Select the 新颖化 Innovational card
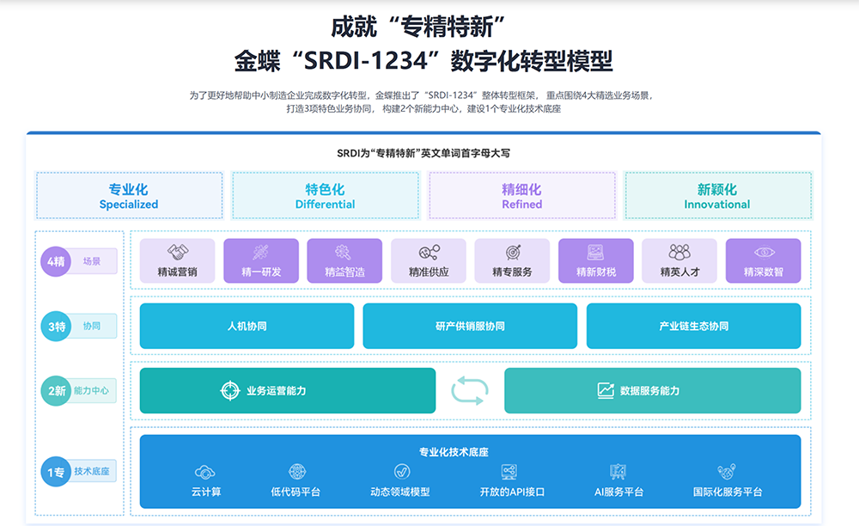This screenshot has width=859, height=526. click(717, 196)
